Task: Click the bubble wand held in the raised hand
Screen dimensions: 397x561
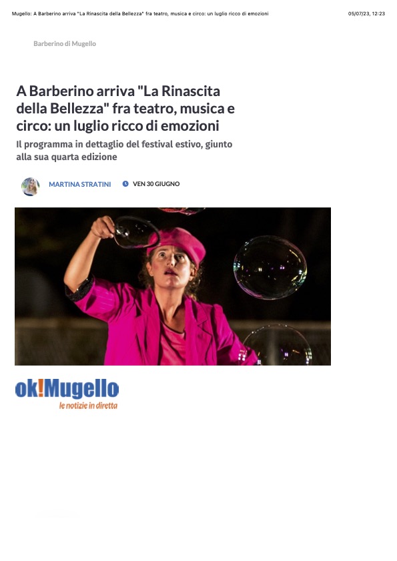Action: [135, 233]
